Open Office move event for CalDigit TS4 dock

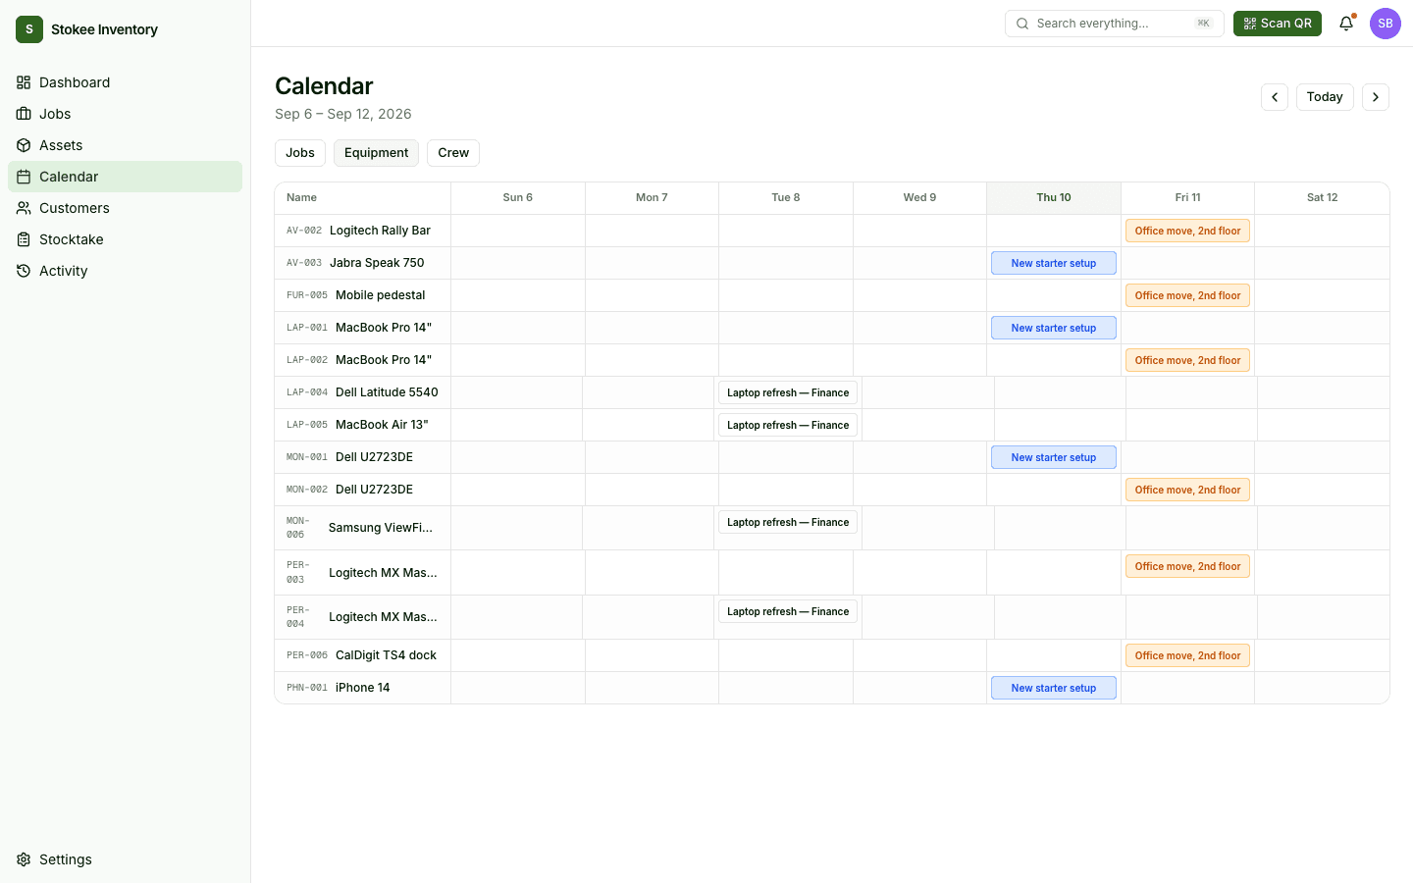(1187, 655)
